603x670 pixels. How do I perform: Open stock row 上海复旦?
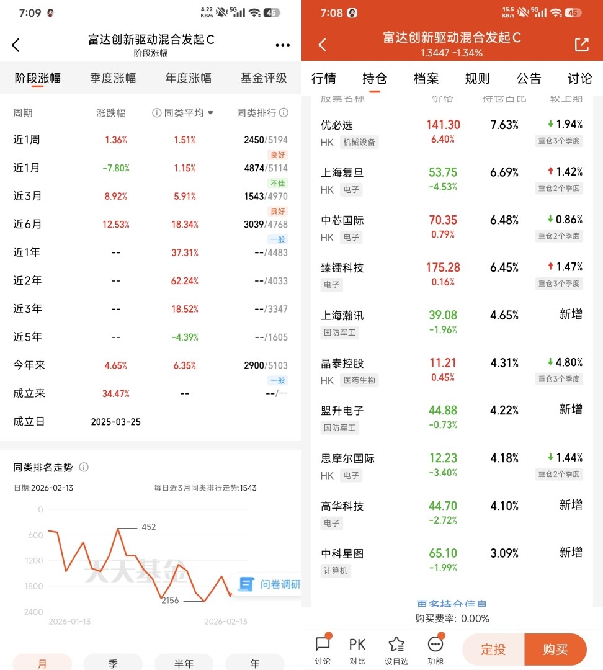tap(452, 180)
